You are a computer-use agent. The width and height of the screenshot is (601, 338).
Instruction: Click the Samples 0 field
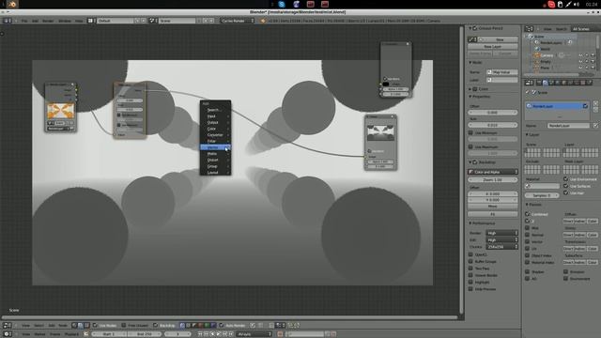click(542, 195)
